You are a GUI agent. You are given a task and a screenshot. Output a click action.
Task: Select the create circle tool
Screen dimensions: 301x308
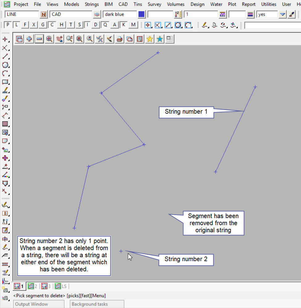pos(5,65)
